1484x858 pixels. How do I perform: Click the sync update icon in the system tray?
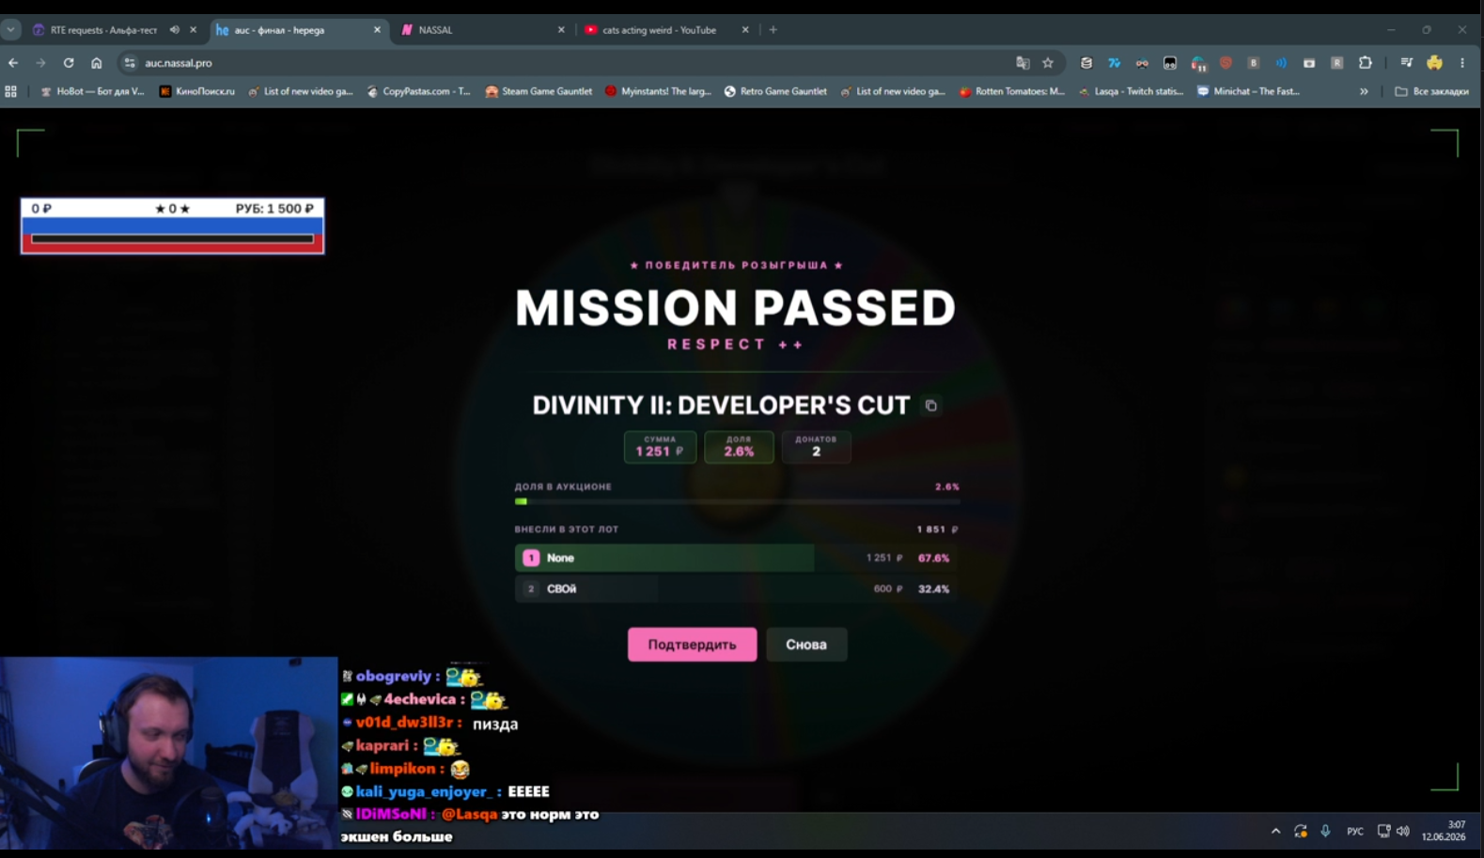1301,831
